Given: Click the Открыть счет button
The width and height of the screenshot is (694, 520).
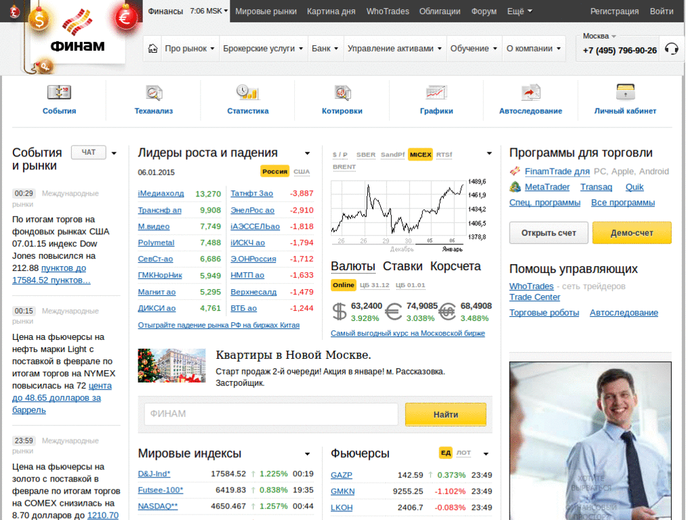Looking at the screenshot, I should click(548, 233).
